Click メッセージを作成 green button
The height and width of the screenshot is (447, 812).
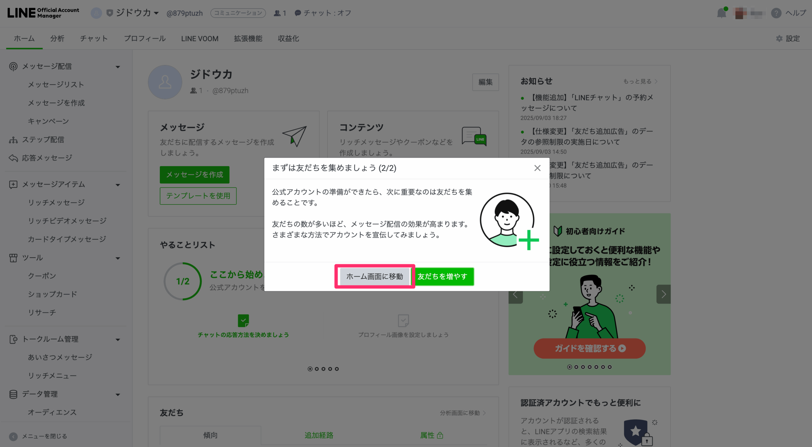tap(194, 175)
